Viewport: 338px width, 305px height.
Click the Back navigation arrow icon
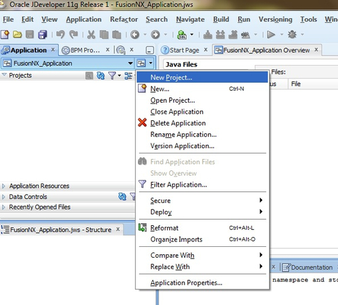tap(135, 34)
